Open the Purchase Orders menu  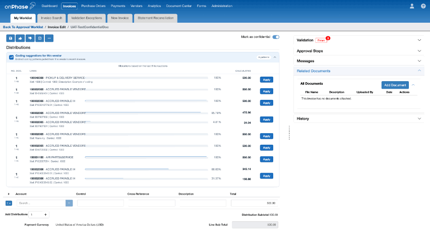pos(93,6)
